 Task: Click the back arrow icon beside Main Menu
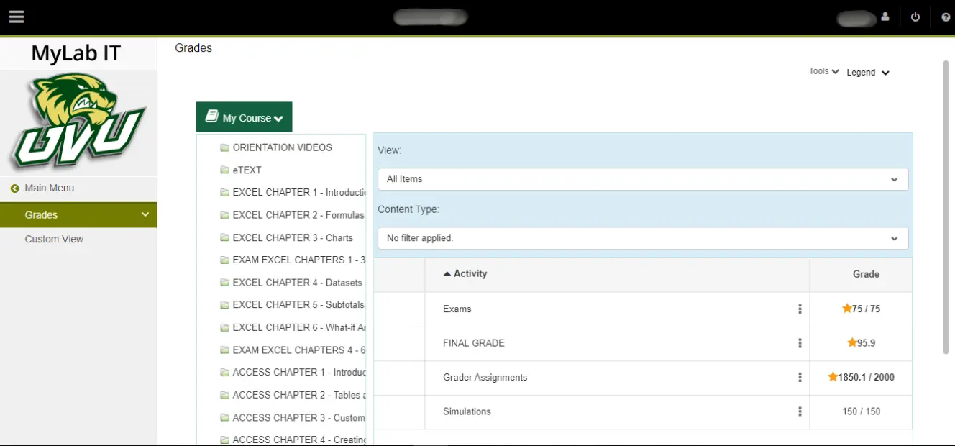15,188
